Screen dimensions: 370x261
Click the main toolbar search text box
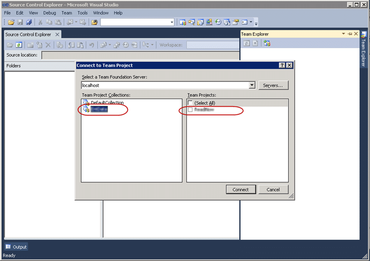tap(135, 22)
